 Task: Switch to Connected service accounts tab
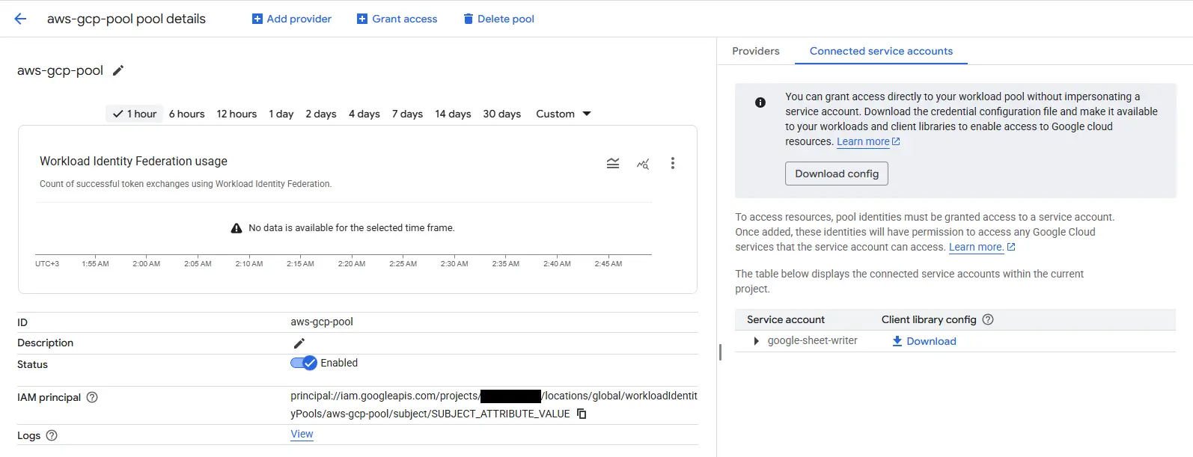[x=881, y=51]
